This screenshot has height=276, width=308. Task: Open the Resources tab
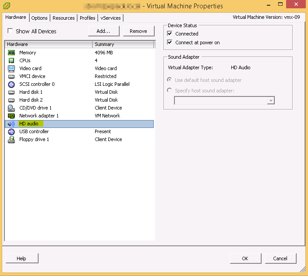tap(64, 18)
